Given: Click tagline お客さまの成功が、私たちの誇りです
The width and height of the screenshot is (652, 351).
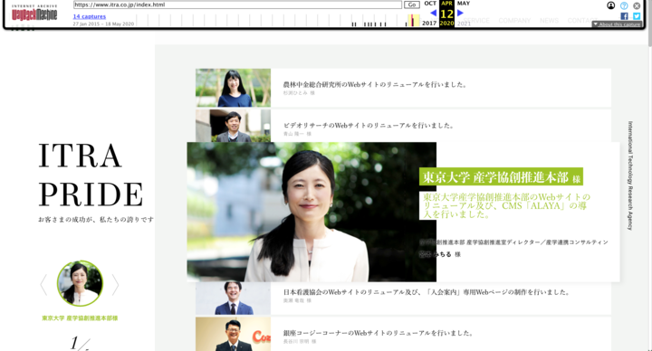Looking at the screenshot, I should pos(96,219).
